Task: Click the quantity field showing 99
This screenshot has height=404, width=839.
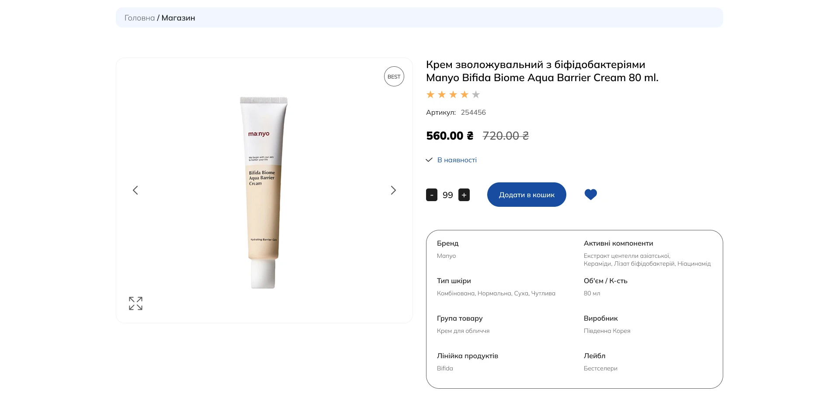Action: point(448,195)
